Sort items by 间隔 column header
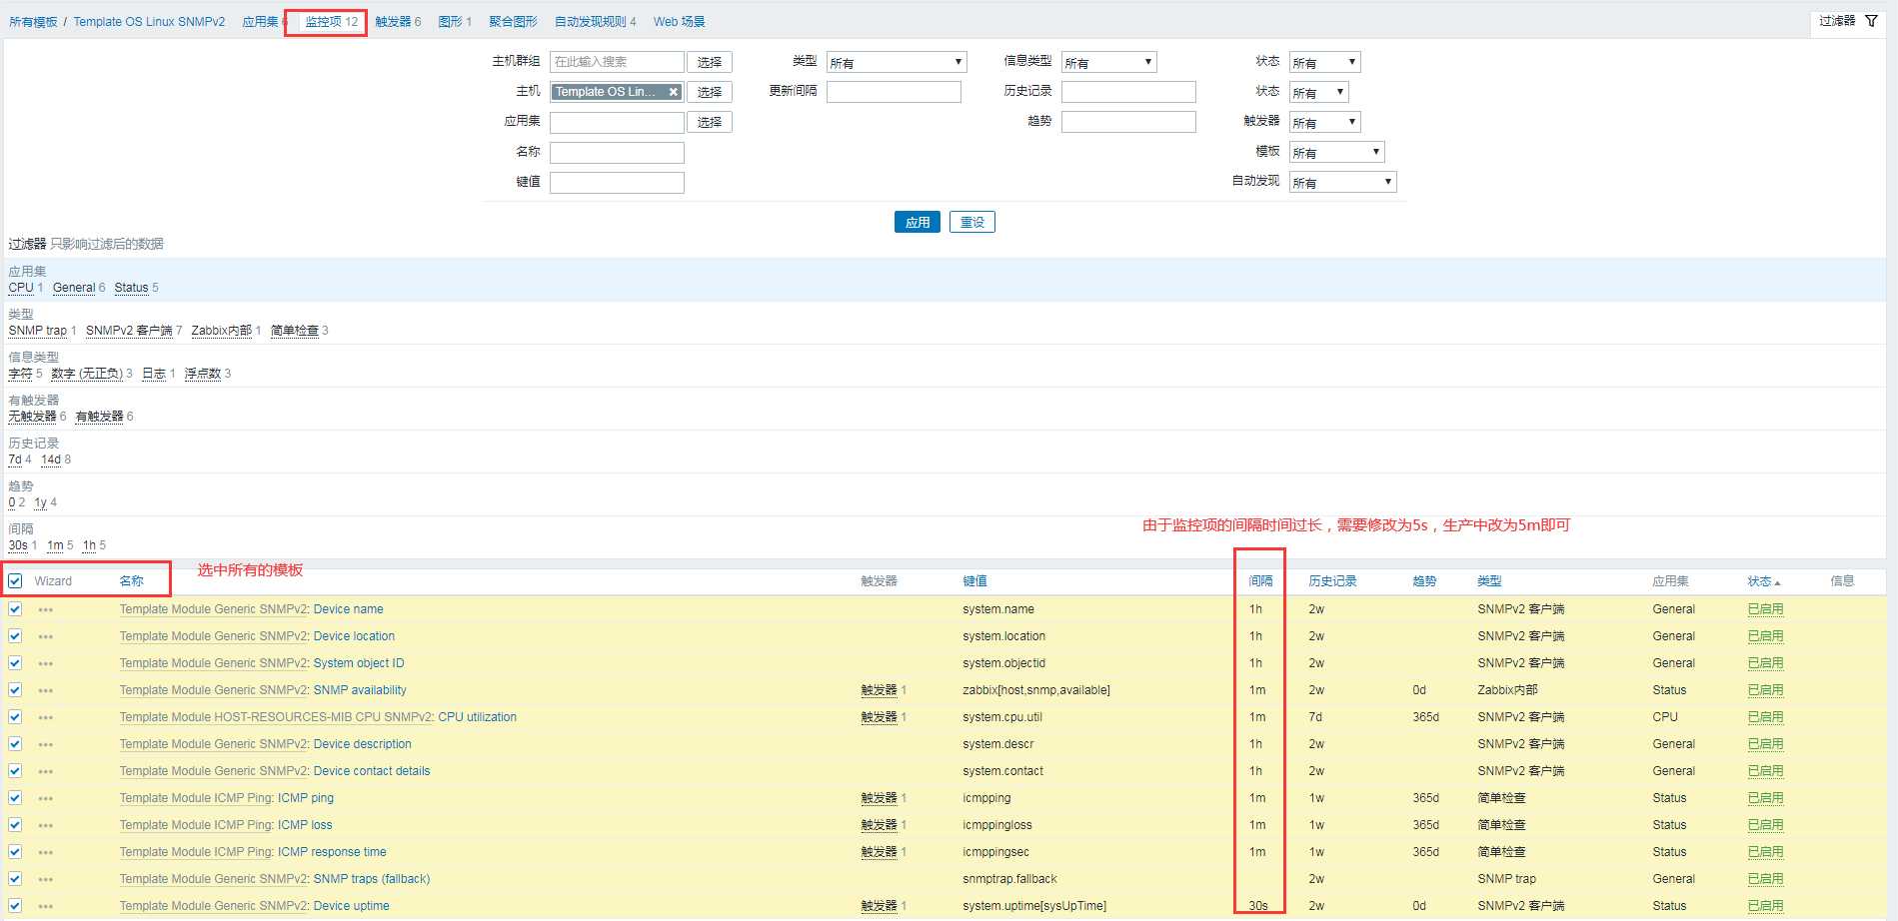Viewport: 1898px width, 921px height. (x=1260, y=580)
